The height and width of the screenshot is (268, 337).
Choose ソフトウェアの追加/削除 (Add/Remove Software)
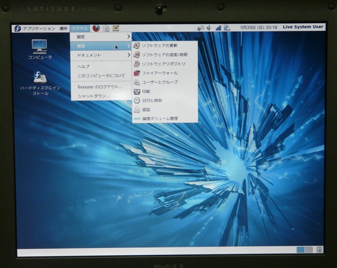pyautogui.click(x=163, y=54)
